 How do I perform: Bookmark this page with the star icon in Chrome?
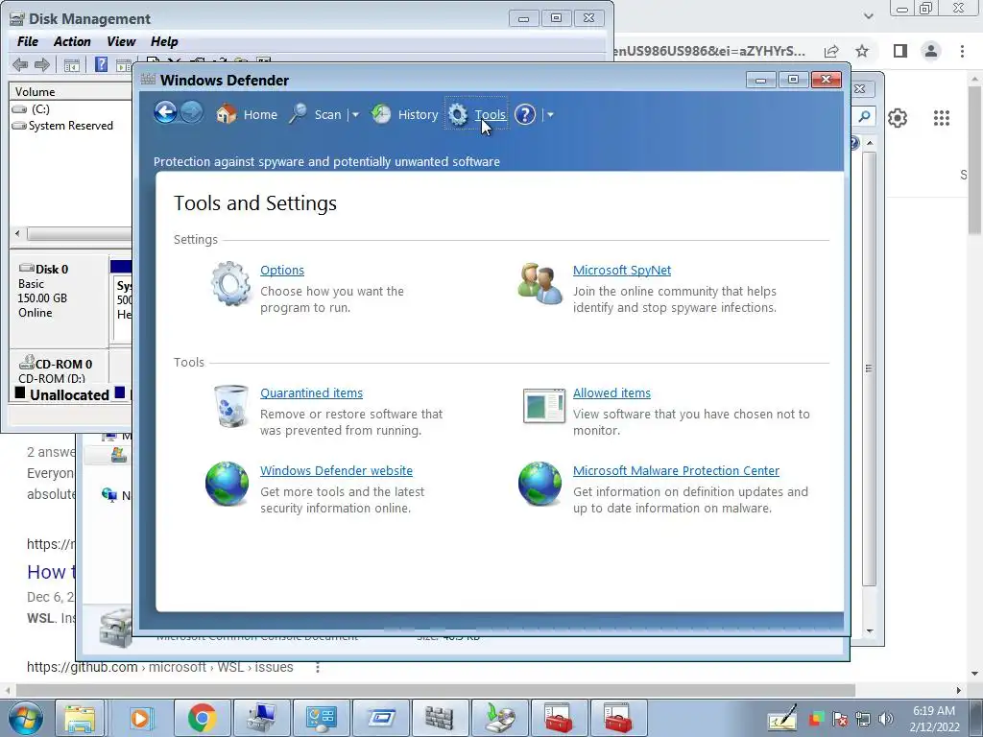pyautogui.click(x=862, y=51)
